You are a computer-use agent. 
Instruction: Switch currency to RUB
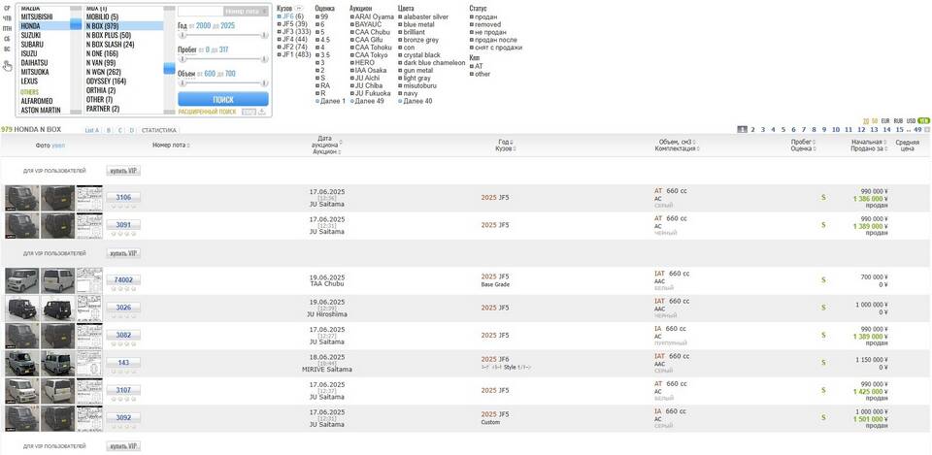pyautogui.click(x=898, y=120)
